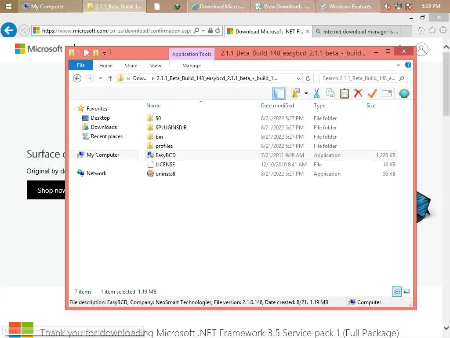Refresh the Explorer folder view
This screenshot has height=338, width=450.
click(x=308, y=78)
